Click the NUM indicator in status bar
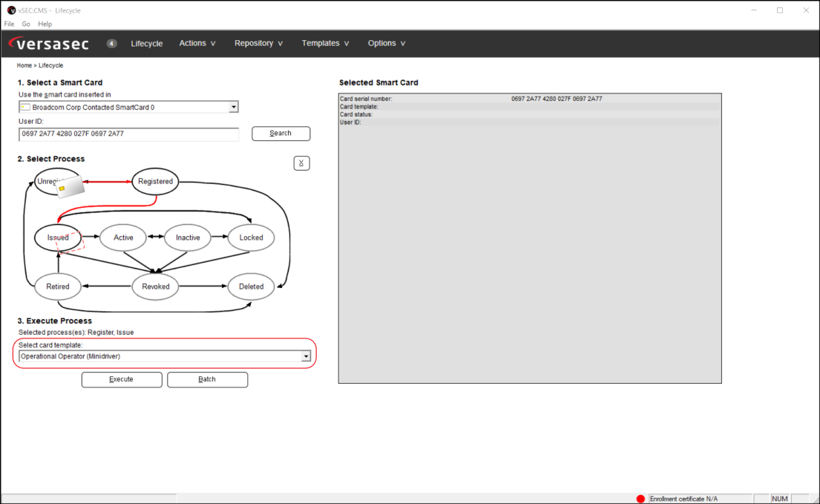The height and width of the screenshot is (504, 820). (780, 499)
